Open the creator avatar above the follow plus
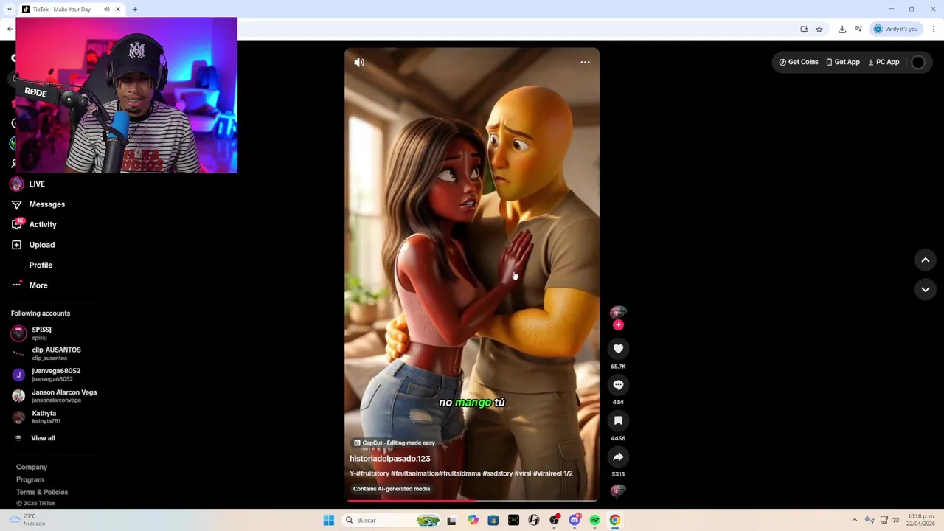The width and height of the screenshot is (944, 531). pos(618,313)
